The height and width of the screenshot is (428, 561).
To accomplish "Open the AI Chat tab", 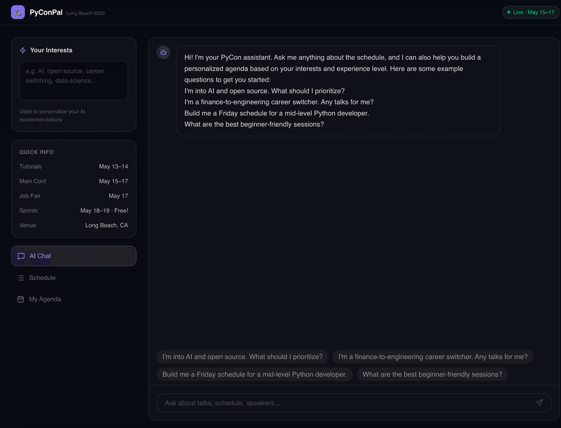I will coord(74,256).
